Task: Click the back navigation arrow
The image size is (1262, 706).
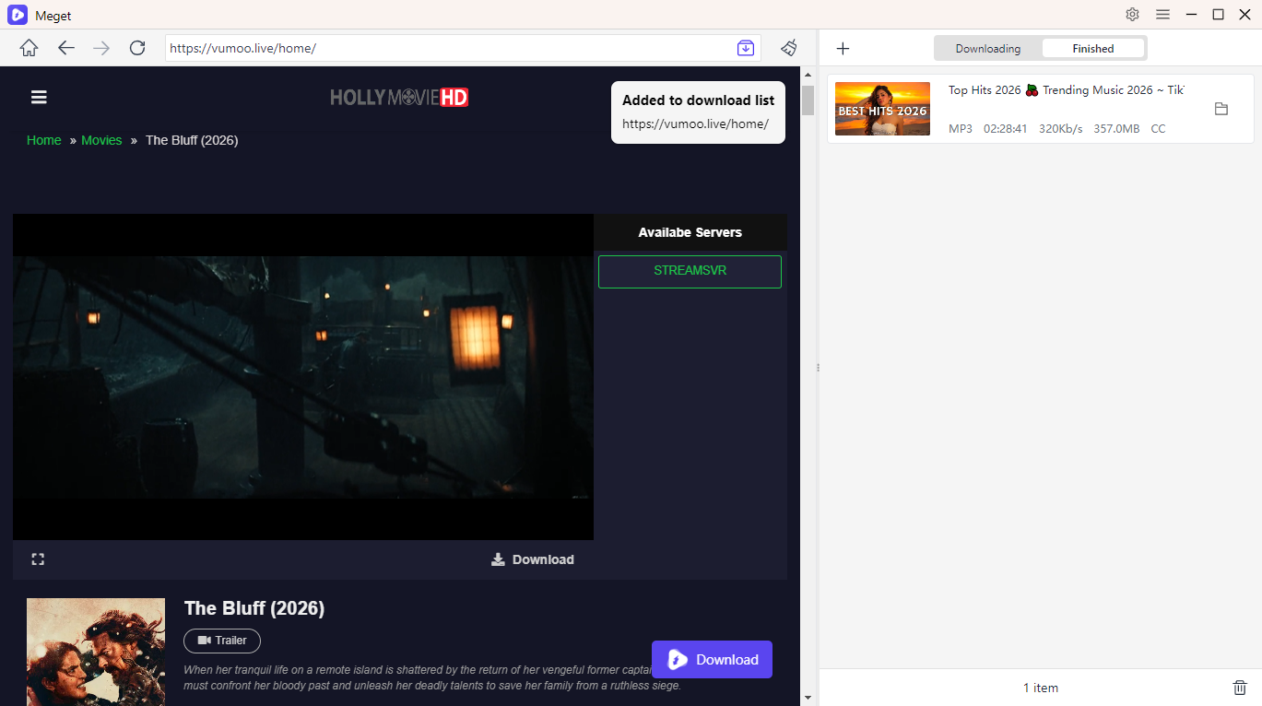Action: (x=66, y=48)
